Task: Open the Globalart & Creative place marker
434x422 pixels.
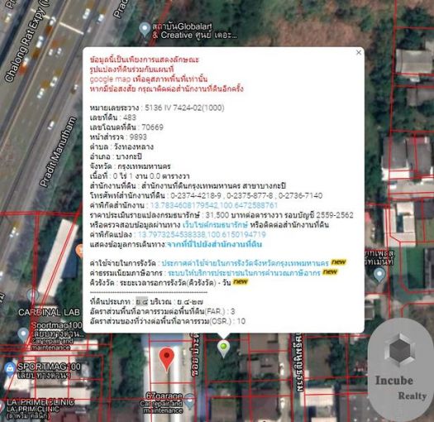Action: click(x=145, y=30)
